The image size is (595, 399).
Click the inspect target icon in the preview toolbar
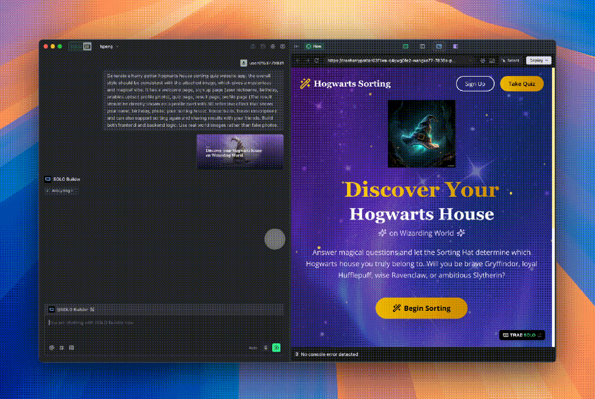(x=482, y=61)
